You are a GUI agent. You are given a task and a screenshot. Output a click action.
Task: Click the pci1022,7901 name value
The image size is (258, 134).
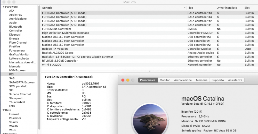click(x=90, y=83)
